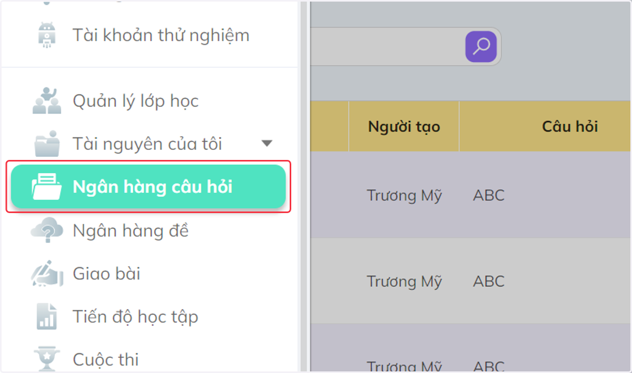Image resolution: width=632 pixels, height=373 pixels.
Task: Open Giao bài menu item
Action: pyautogui.click(x=106, y=274)
